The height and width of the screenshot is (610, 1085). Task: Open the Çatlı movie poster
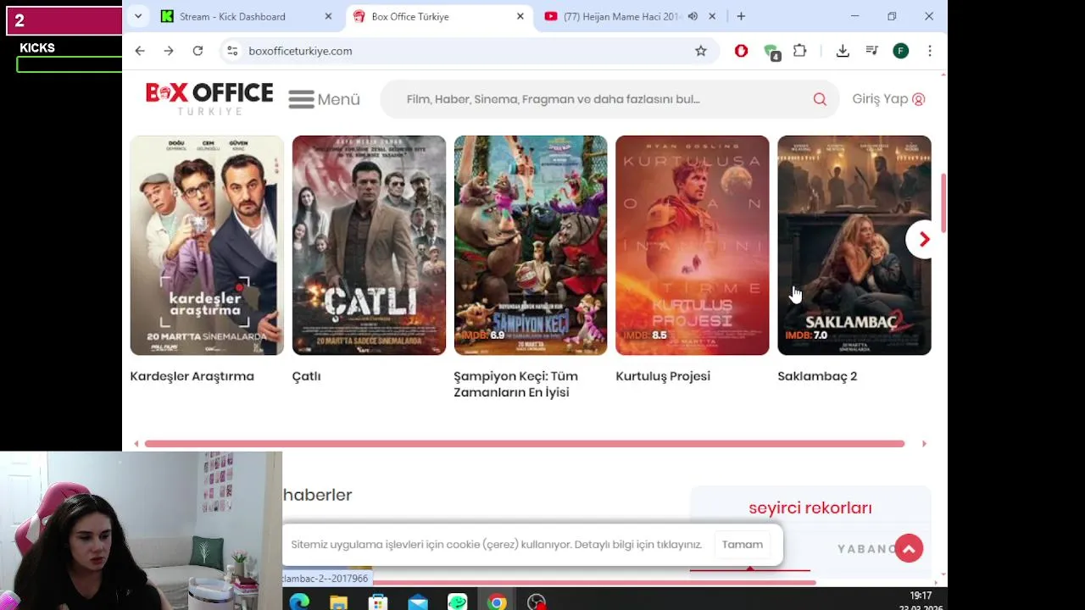[369, 245]
